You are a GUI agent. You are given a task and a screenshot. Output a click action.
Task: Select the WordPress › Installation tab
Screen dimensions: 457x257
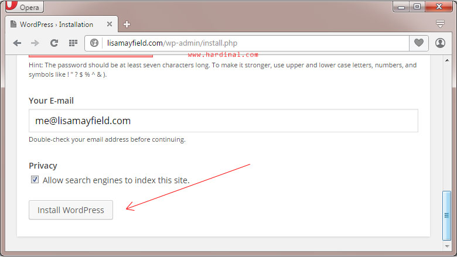[62, 24]
